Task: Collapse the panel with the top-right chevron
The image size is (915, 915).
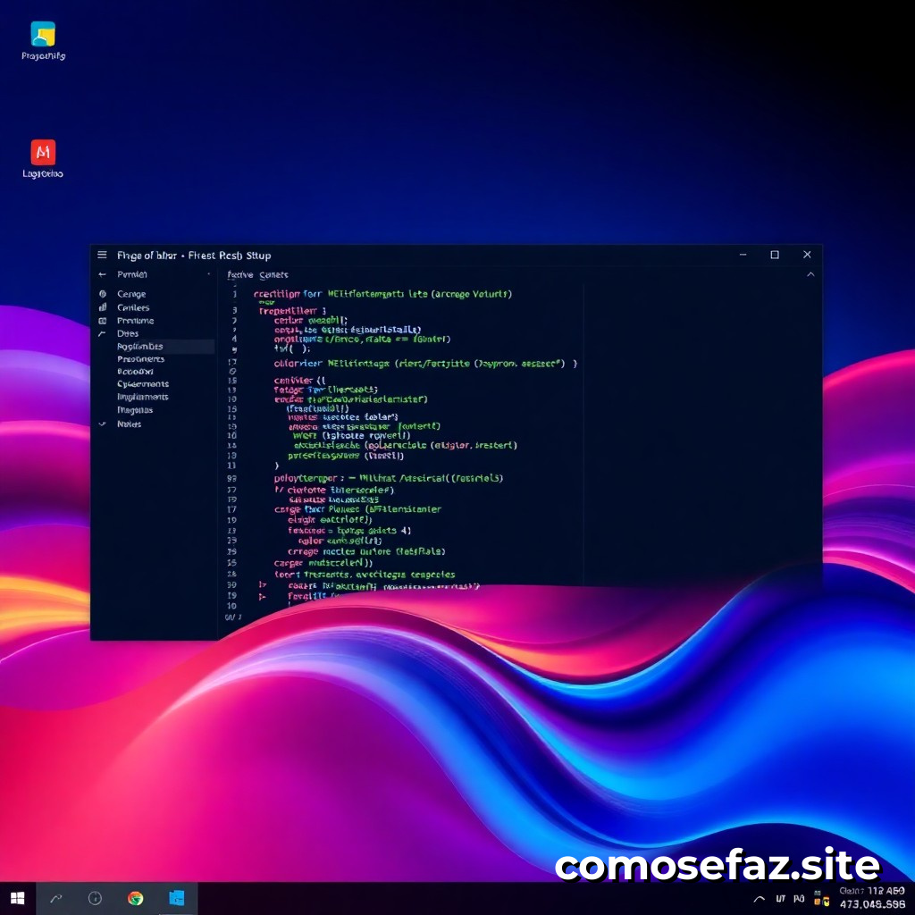Action: point(810,275)
